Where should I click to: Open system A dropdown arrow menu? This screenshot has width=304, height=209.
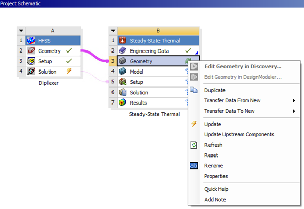21,31
